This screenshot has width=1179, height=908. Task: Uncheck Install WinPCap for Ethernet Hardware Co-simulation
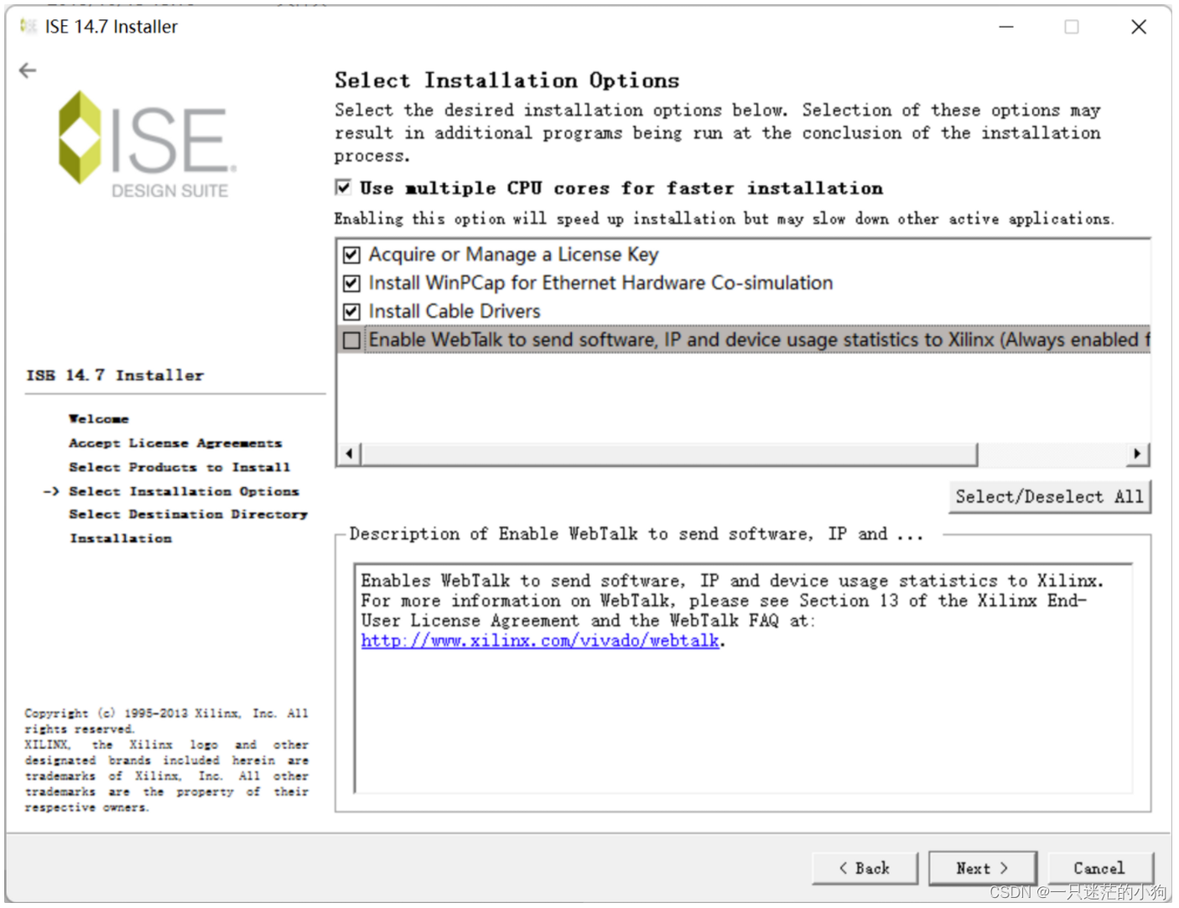click(x=352, y=283)
